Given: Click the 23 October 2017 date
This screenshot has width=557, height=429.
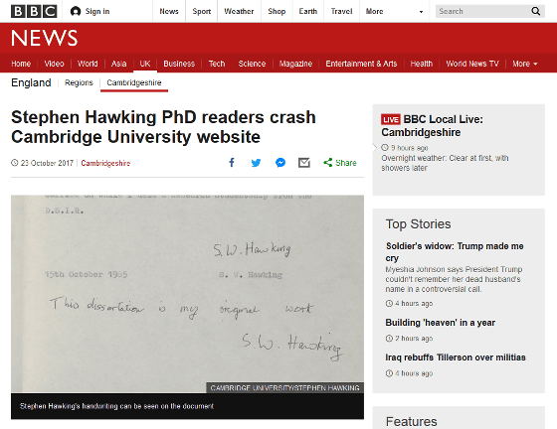Looking at the screenshot, I should [x=47, y=163].
